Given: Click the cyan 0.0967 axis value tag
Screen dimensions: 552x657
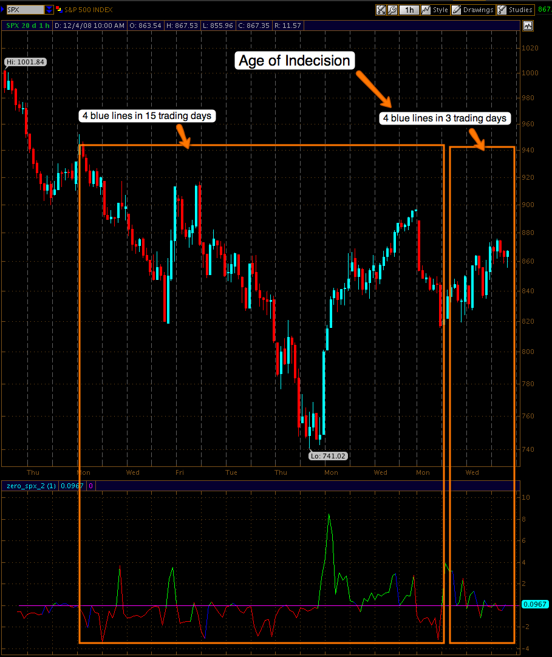Looking at the screenshot, I should [x=535, y=604].
